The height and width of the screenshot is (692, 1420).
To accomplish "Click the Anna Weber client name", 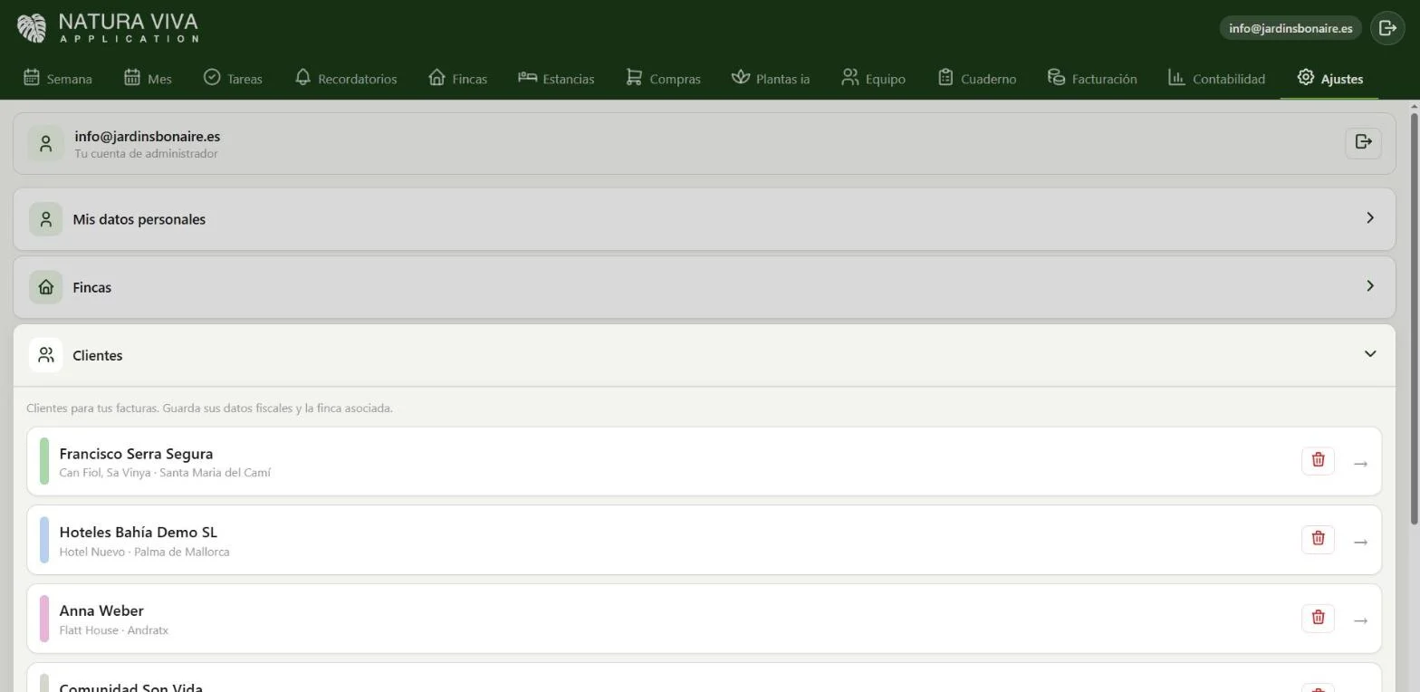I will pos(101,611).
